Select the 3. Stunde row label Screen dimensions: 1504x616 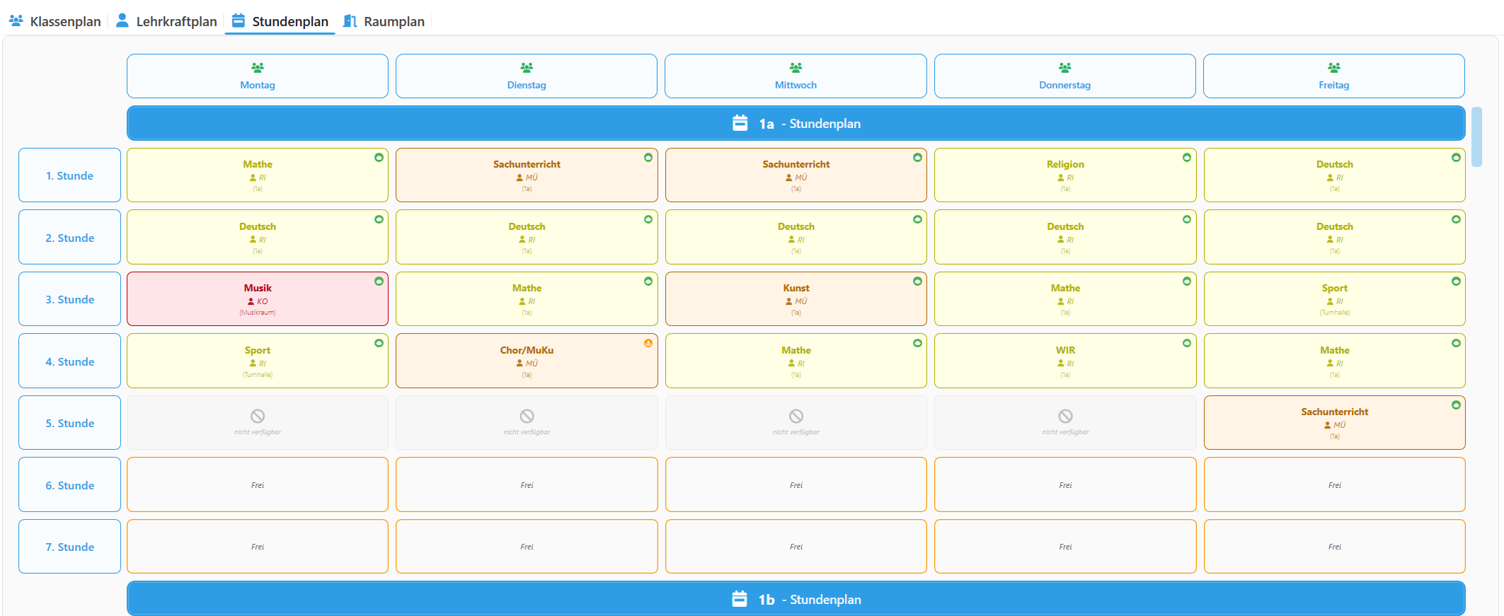click(69, 299)
